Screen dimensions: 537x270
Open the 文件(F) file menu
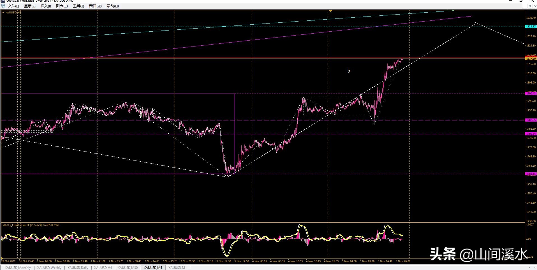(x=13, y=6)
